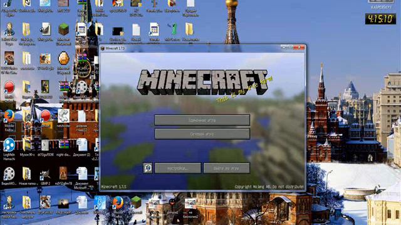Click the digital clock gadget showing 4:15:10
The width and height of the screenshot is (401, 225).
pyautogui.click(x=380, y=19)
